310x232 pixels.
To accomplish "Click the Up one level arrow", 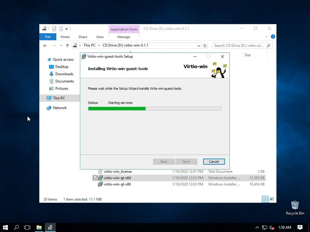I will [x=68, y=46].
